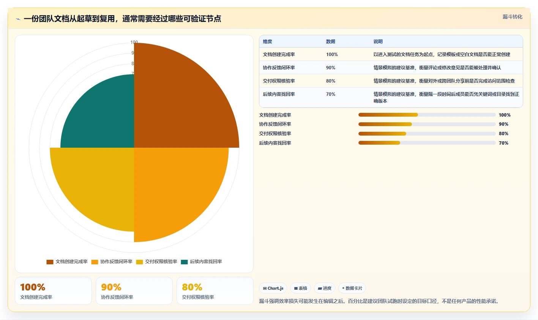This screenshot has width=538, height=320.
Task: Toggle 协作反馈闭环率 legend swatch
Action: [95, 262]
